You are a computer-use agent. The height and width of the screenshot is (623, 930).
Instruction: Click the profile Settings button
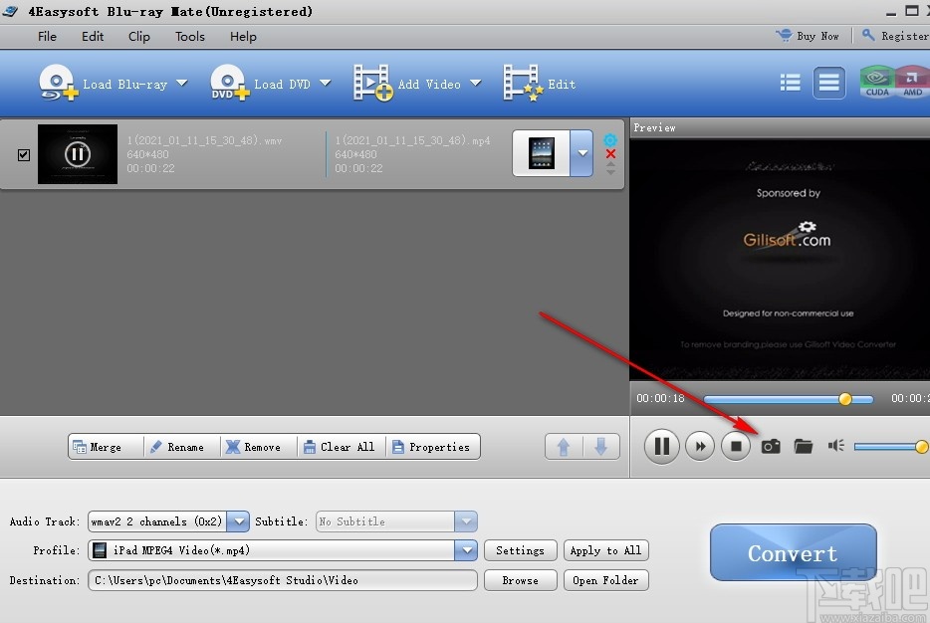[x=520, y=550]
